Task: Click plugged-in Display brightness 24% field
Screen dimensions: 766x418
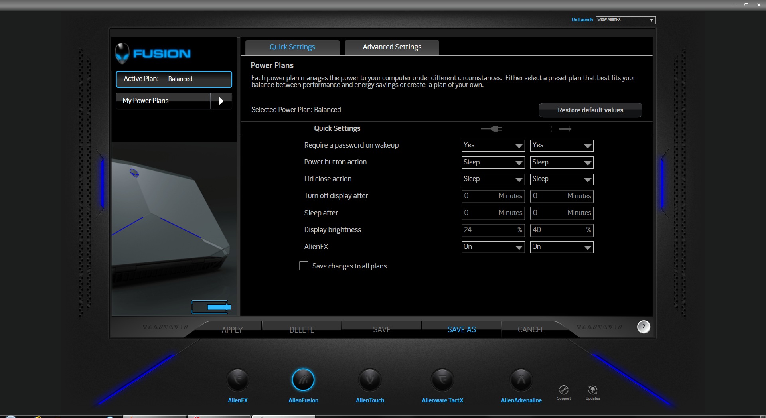Action: [493, 230]
